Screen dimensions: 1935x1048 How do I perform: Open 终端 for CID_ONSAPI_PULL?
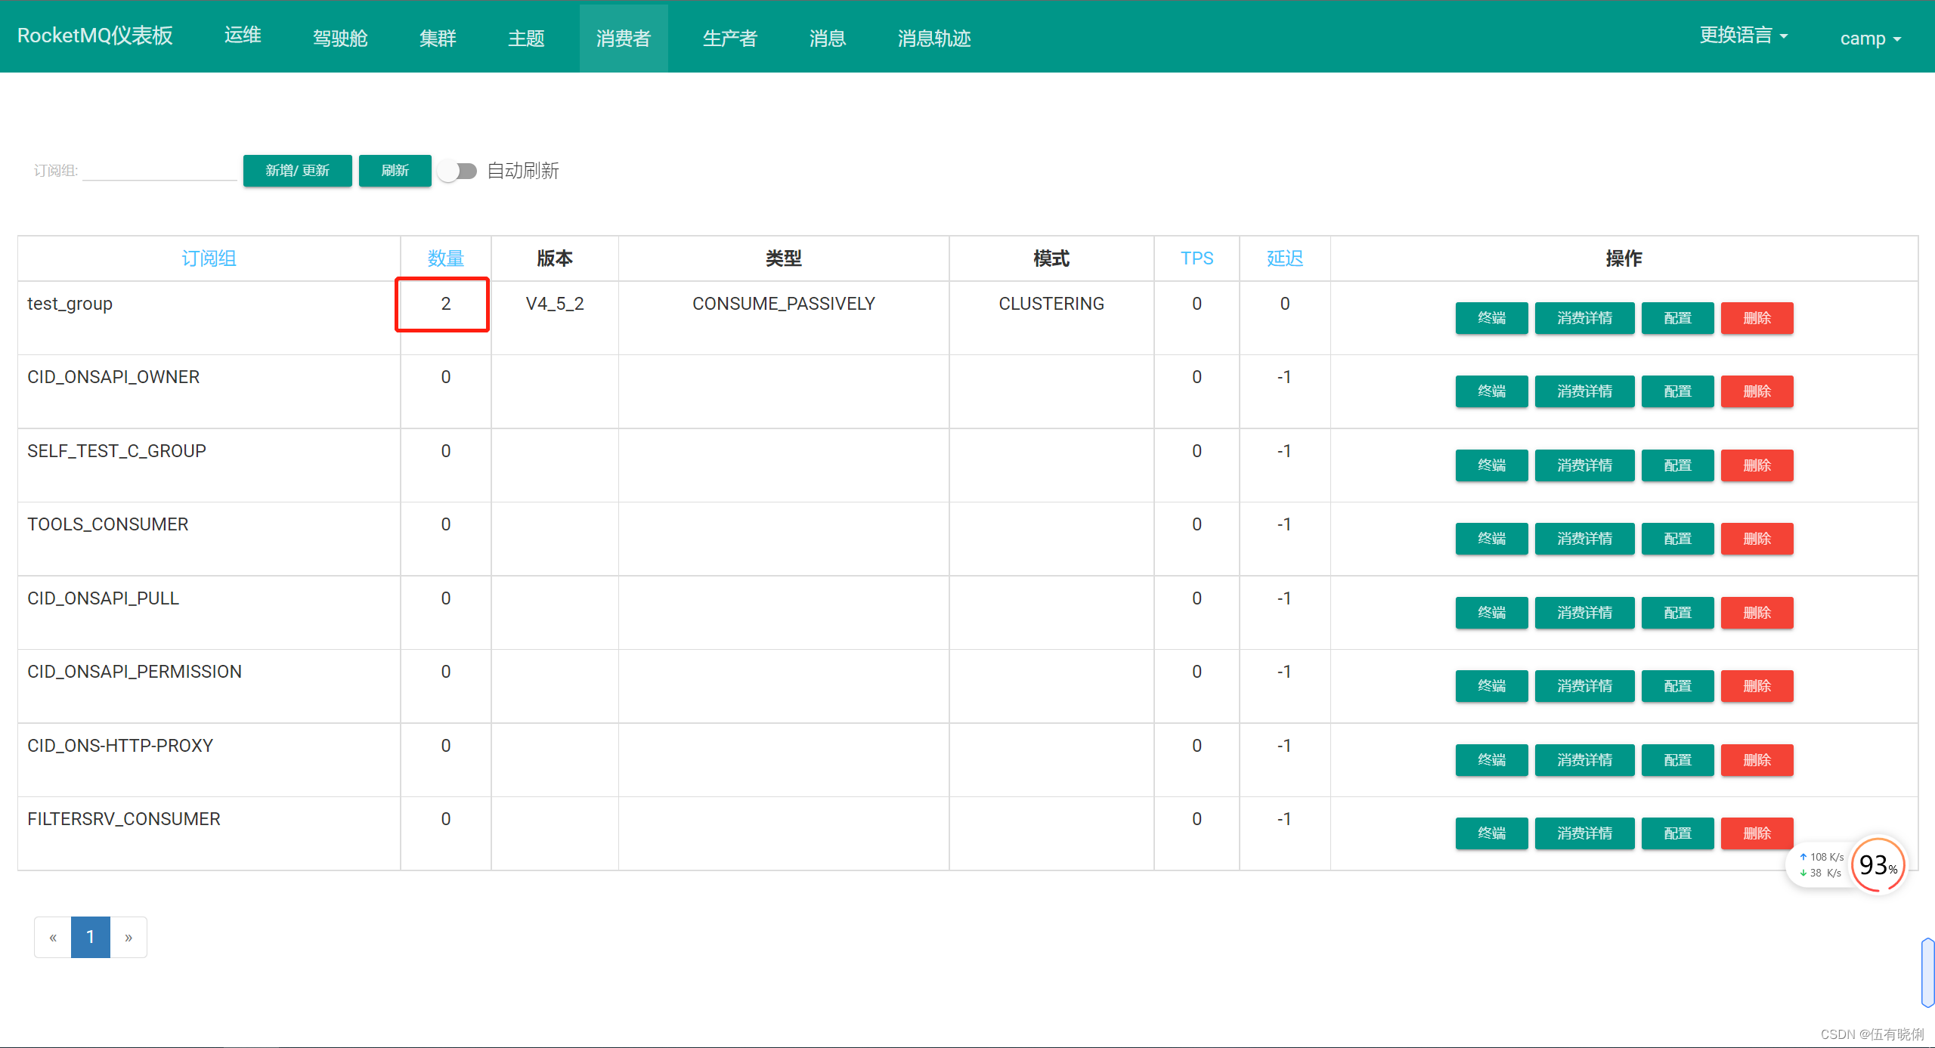(x=1491, y=613)
